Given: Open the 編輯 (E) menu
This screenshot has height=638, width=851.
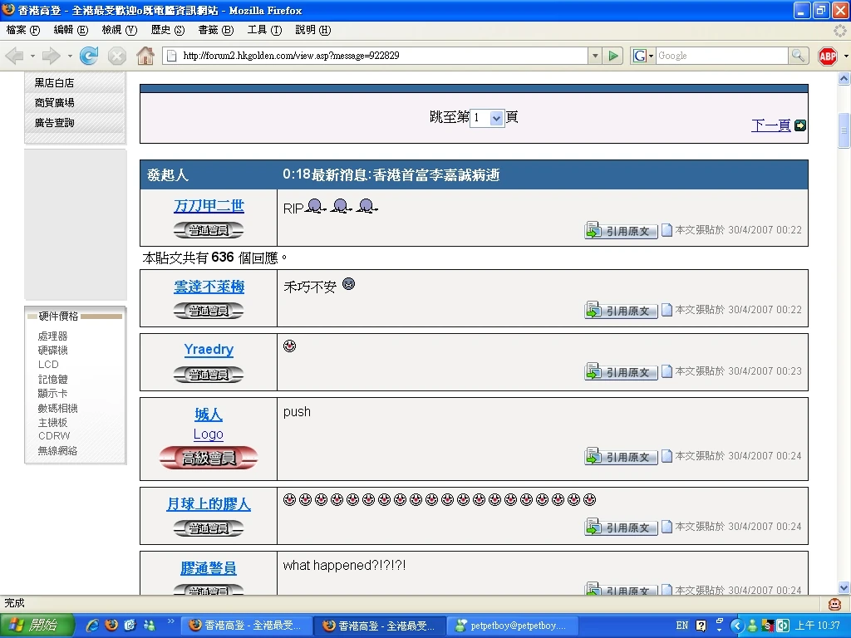Looking at the screenshot, I should [x=71, y=30].
